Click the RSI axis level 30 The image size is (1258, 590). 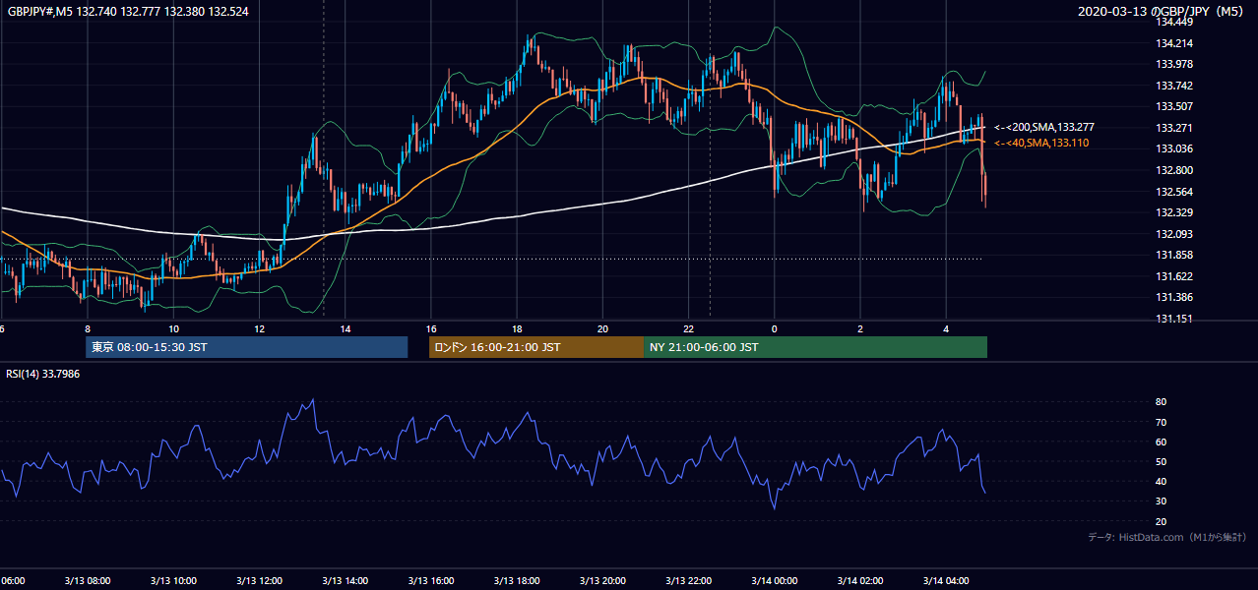point(1162,501)
